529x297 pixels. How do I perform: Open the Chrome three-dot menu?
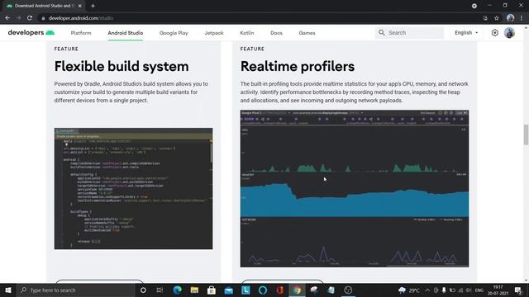[522, 18]
